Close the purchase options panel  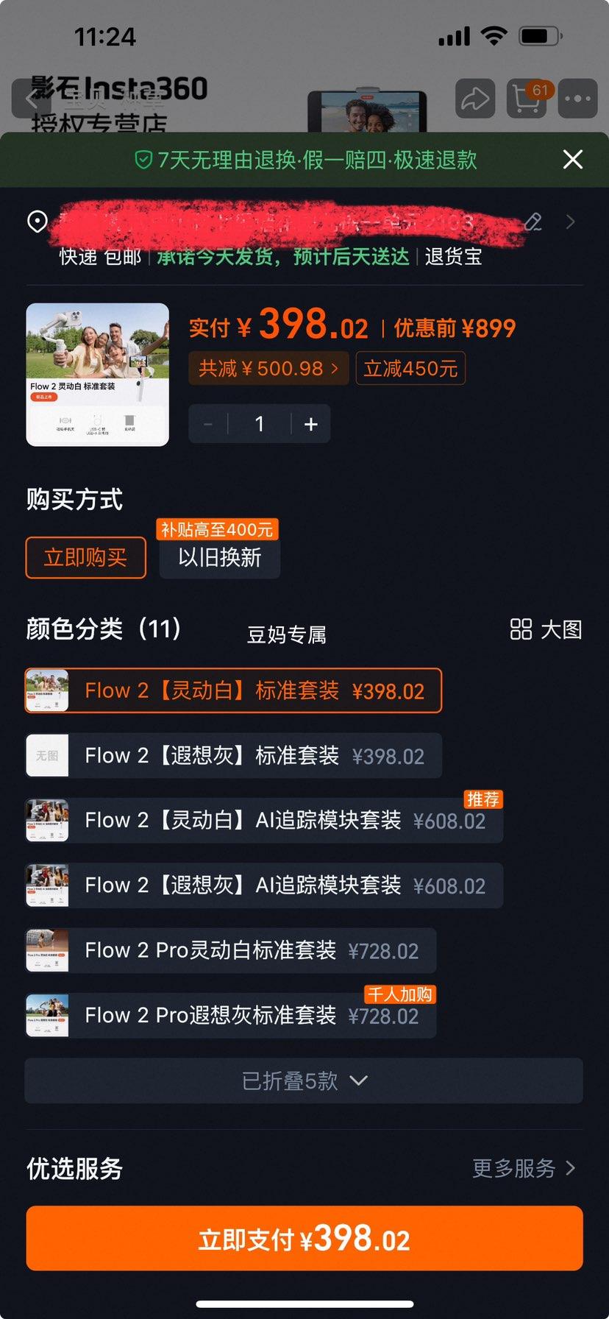tap(572, 159)
